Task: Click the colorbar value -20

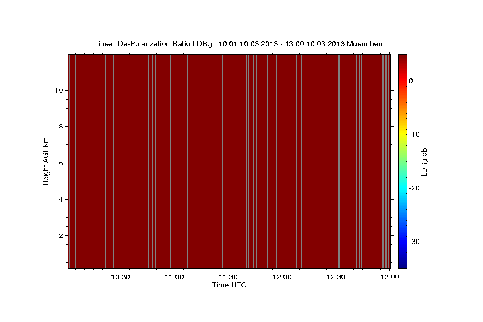Action: [414, 188]
